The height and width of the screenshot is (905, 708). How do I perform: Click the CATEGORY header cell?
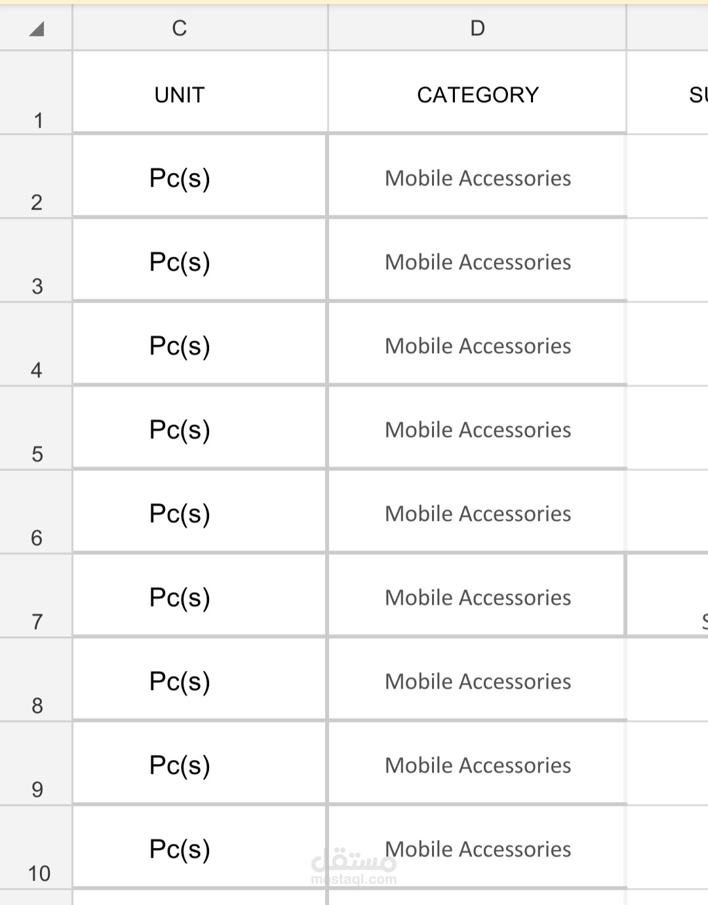click(x=477, y=92)
